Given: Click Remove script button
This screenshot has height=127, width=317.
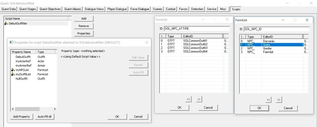Looking at the screenshot, I should [x=84, y=26].
